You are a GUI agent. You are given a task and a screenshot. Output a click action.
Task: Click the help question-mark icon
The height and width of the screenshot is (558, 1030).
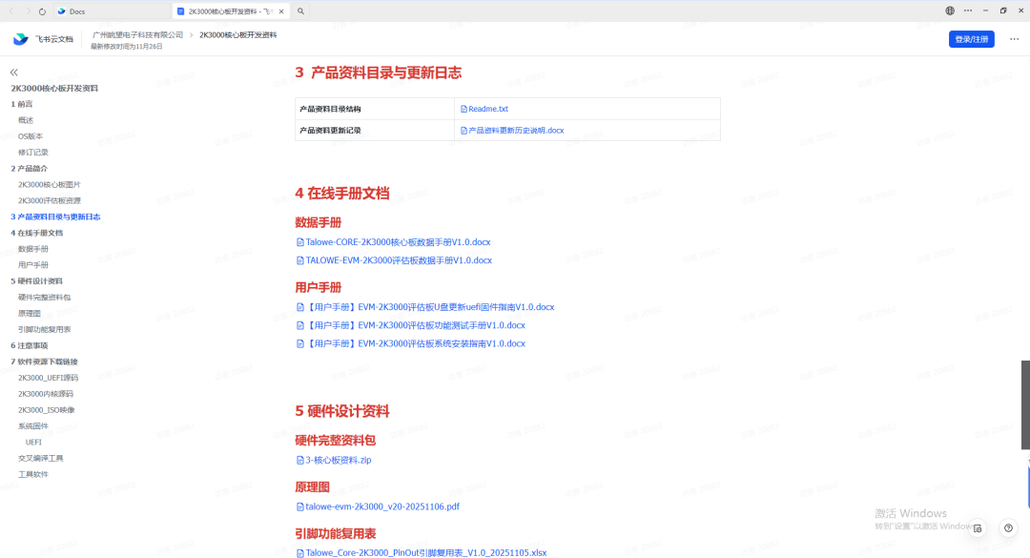[1008, 527]
